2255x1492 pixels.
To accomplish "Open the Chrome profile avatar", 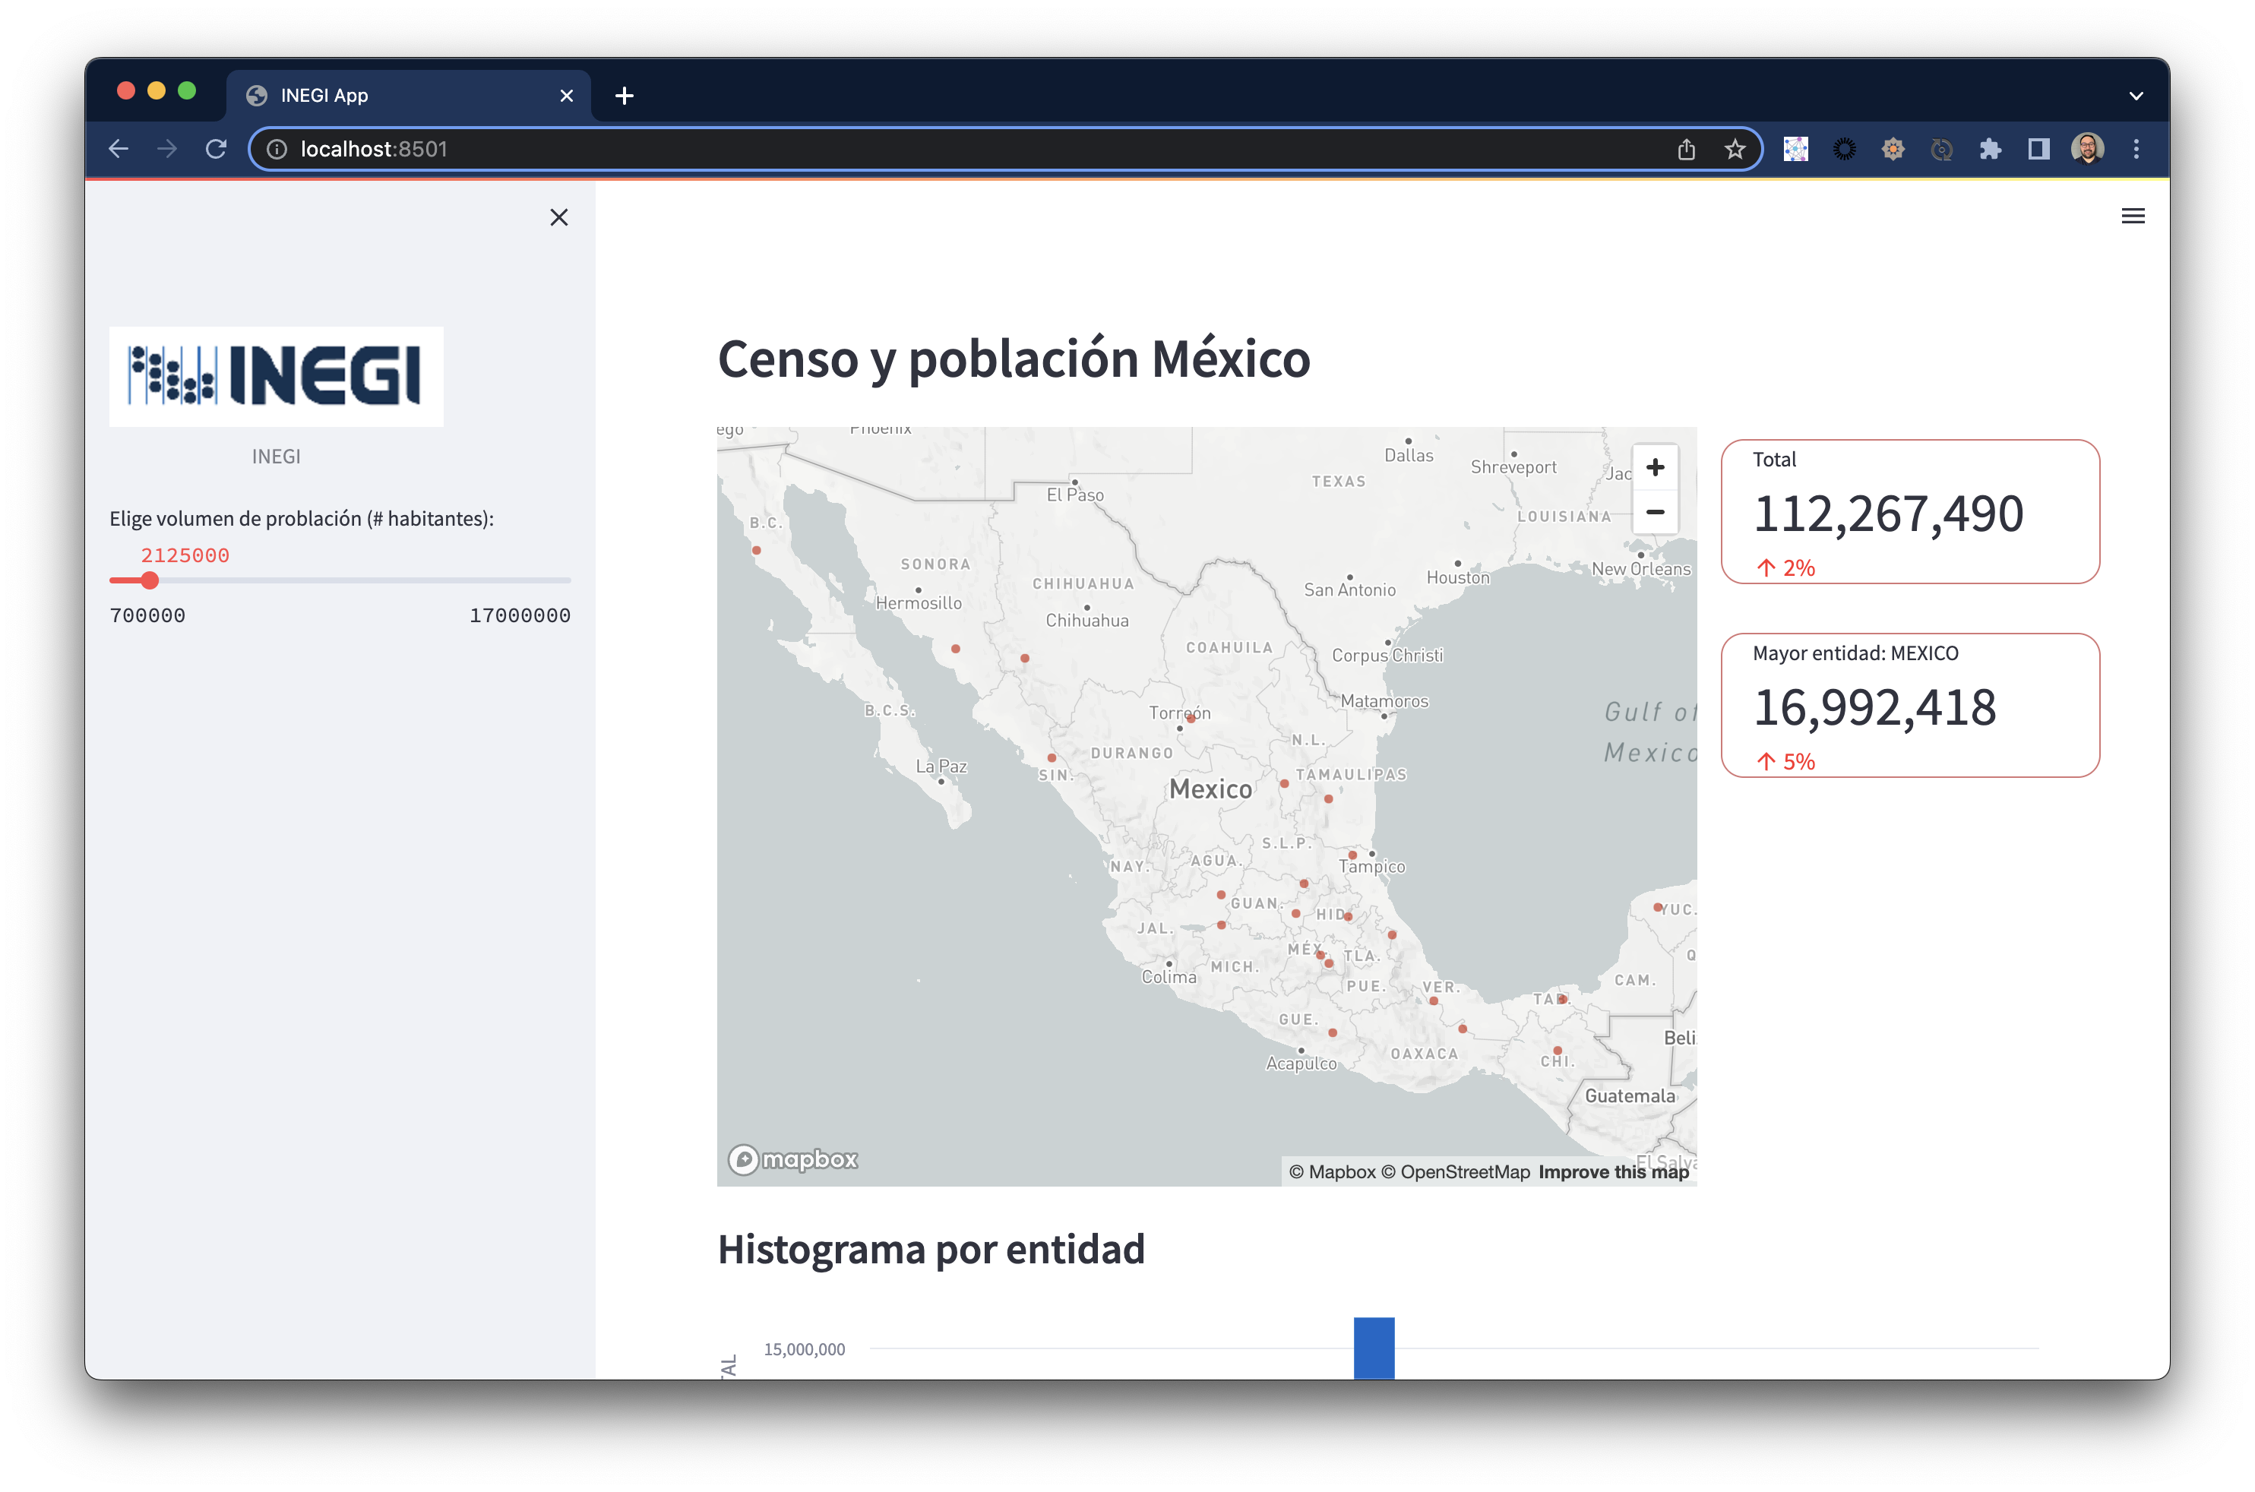I will pyautogui.click(x=2088, y=148).
